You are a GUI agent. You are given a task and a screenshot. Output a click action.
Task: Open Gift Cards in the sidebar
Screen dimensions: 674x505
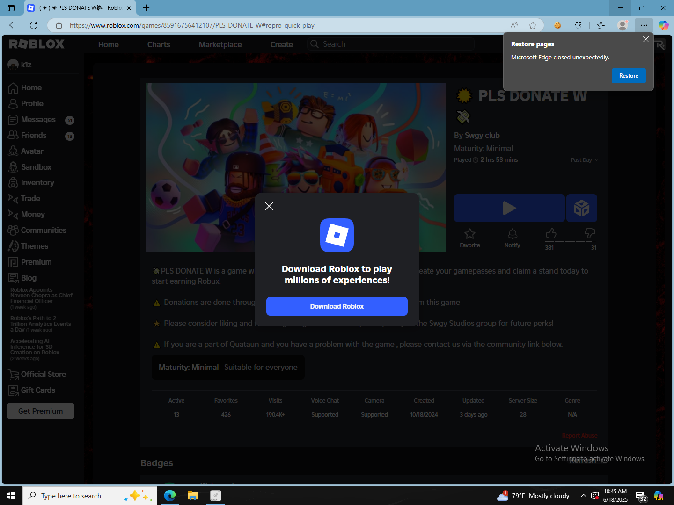(x=32, y=390)
